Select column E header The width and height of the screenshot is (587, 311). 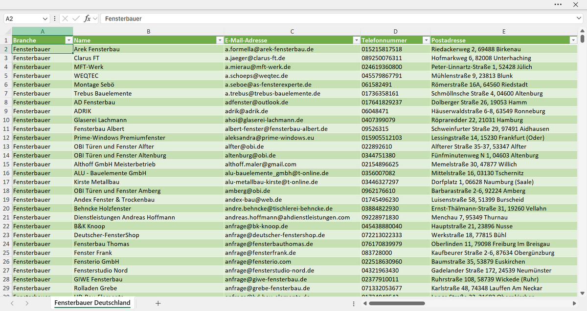(504, 31)
